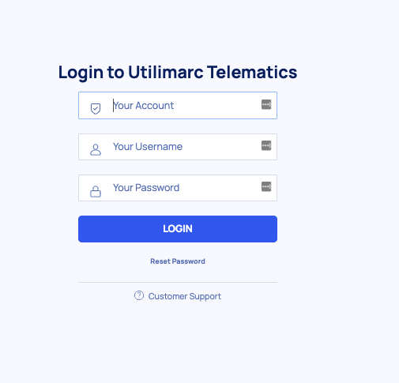Click the Your Account placeholder text

pyautogui.click(x=143, y=106)
